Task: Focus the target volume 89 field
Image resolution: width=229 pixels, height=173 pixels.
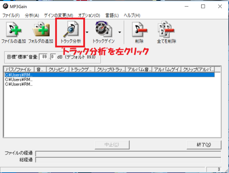Action: [44, 57]
